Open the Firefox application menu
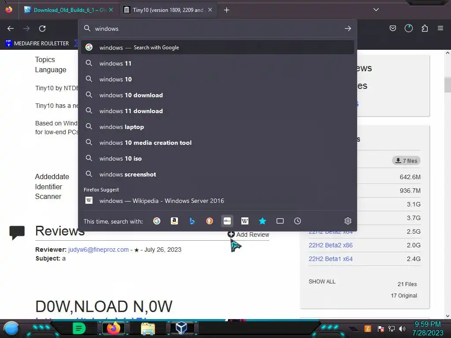 (440, 28)
